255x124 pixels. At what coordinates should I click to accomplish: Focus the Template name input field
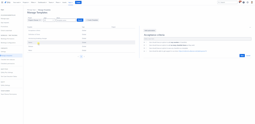click(x=66, y=20)
